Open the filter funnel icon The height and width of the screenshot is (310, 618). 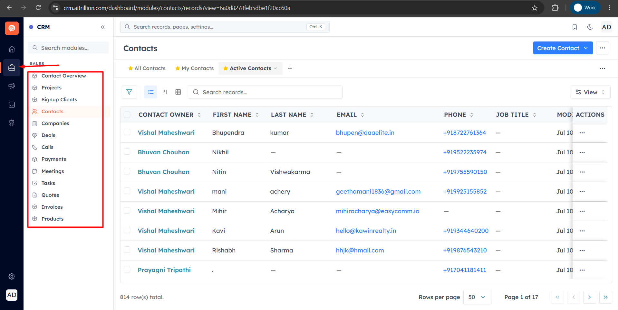point(129,92)
